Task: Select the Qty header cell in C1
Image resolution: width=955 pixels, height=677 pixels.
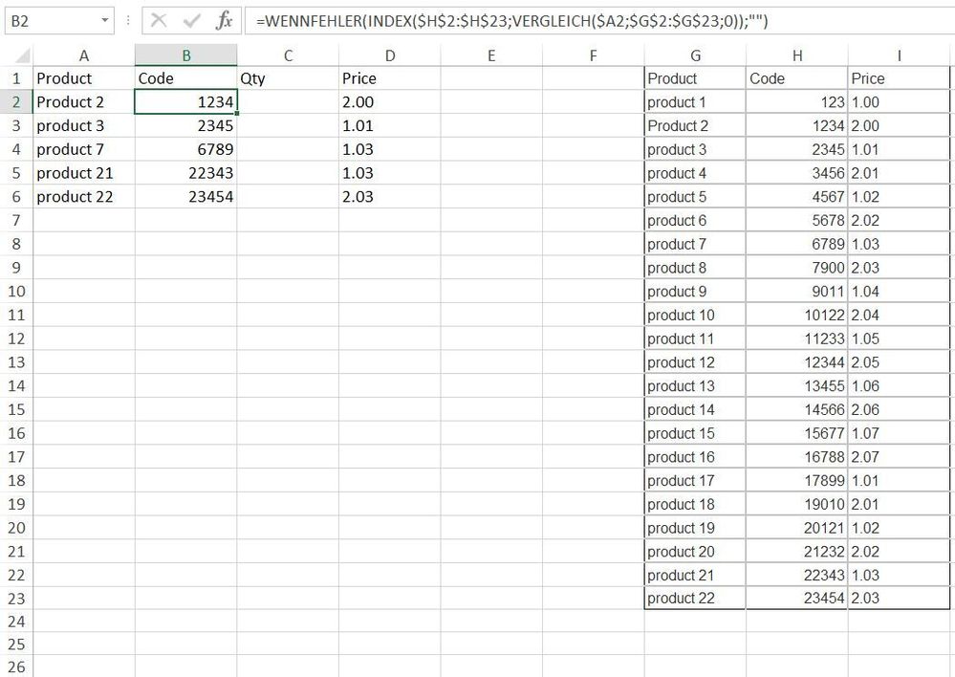Action: pos(288,78)
